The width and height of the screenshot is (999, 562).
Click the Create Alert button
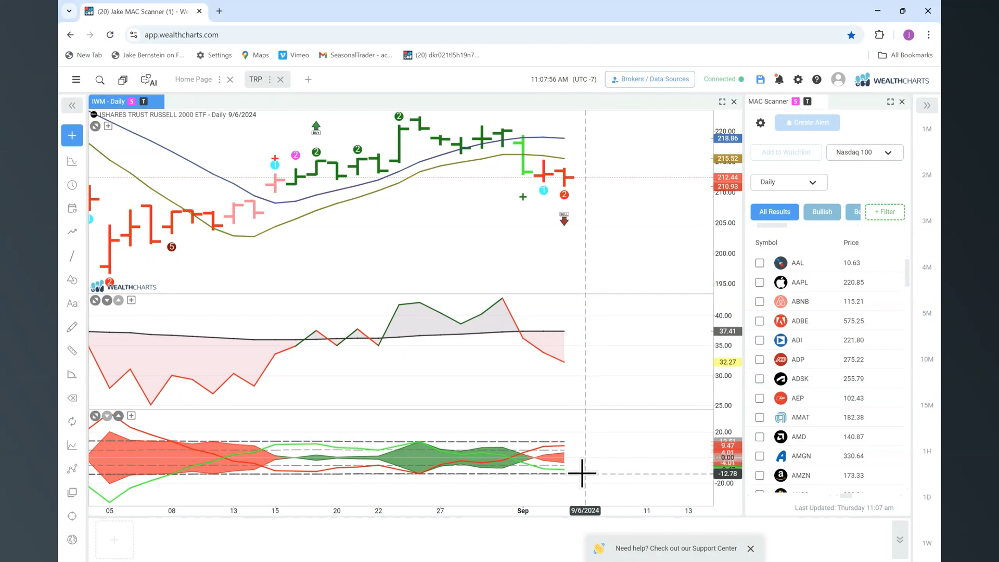[x=807, y=123]
